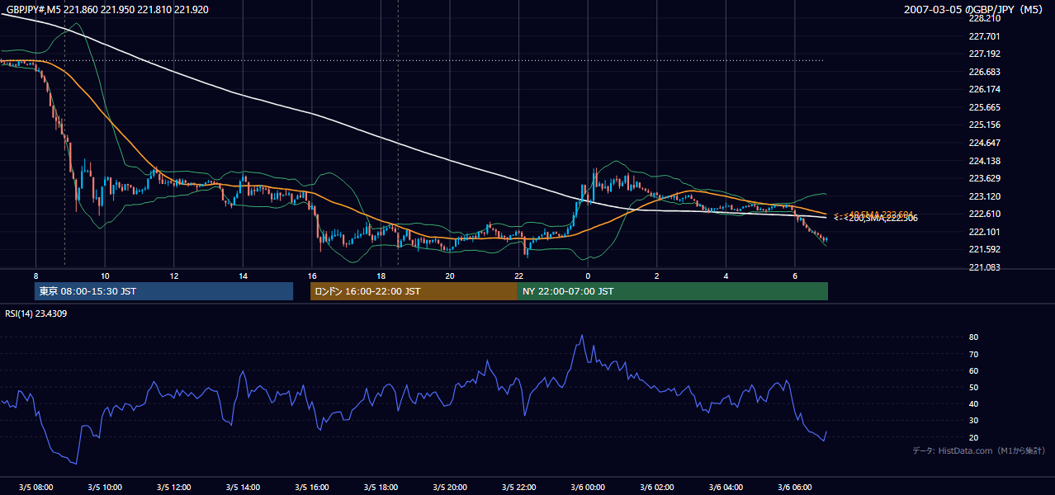Click the 3/5 22:00 bottom time label
The height and width of the screenshot is (495, 1055).
(518, 487)
